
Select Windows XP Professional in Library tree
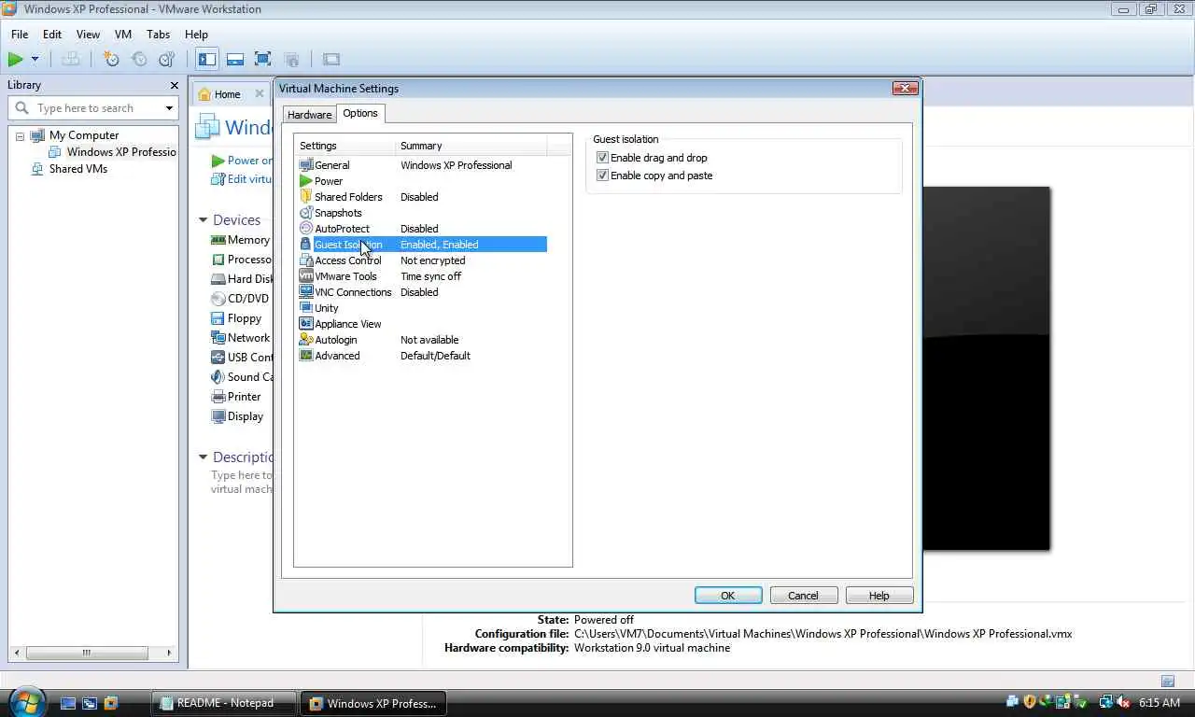coord(121,152)
